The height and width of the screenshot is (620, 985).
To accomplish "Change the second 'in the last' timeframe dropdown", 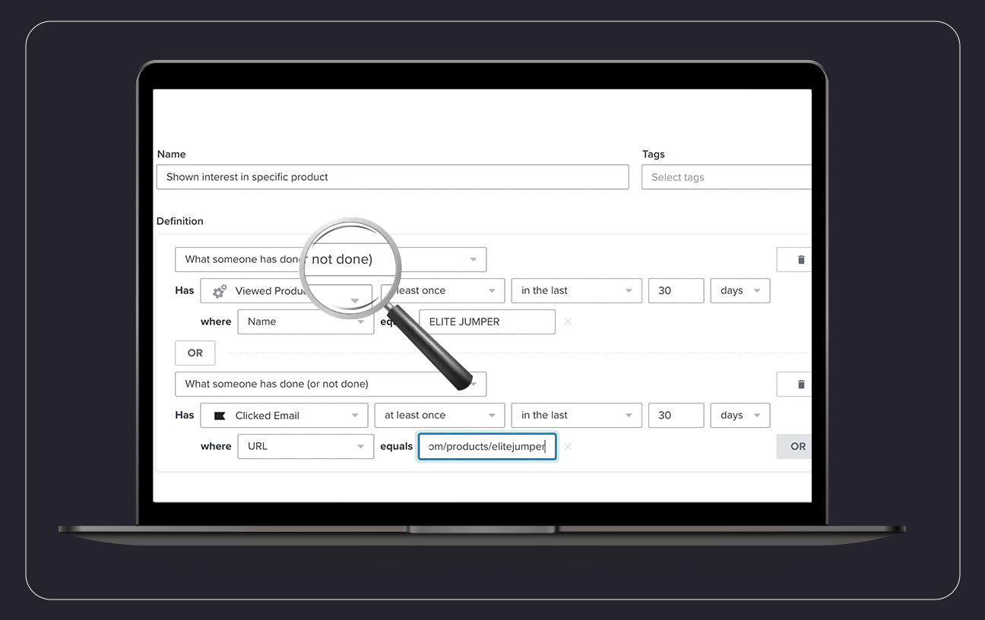I will pos(576,416).
